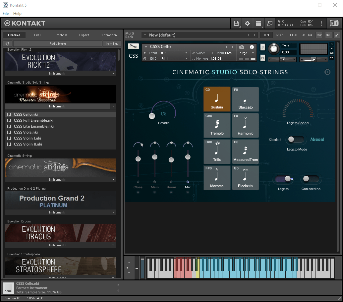Select the Pizzicato articulation

[x=245, y=178]
